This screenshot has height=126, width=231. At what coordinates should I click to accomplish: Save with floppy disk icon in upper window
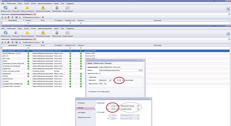[16, 17]
